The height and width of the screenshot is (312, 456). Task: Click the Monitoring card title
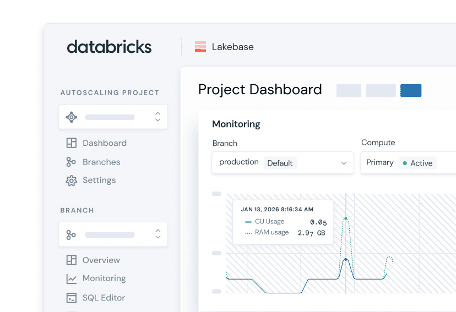236,124
